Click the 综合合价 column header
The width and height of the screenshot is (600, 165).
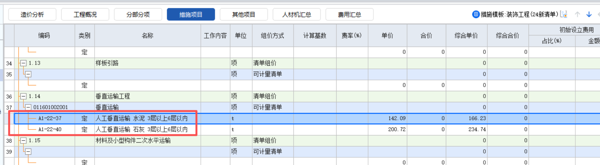(x=508, y=36)
